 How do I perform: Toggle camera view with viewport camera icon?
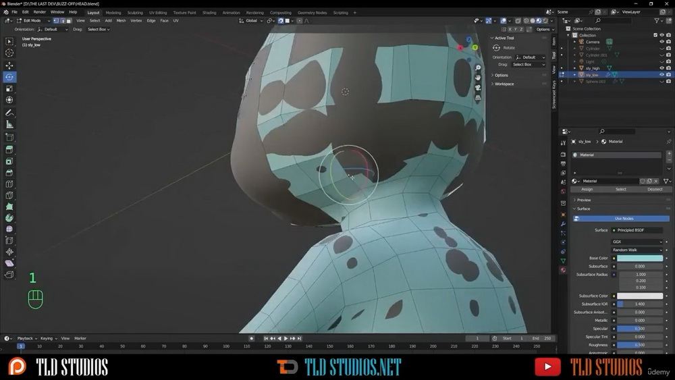tap(478, 88)
